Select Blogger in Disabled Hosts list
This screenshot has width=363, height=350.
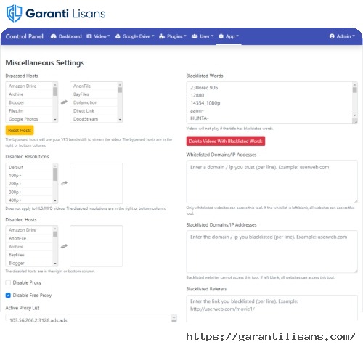(29, 263)
